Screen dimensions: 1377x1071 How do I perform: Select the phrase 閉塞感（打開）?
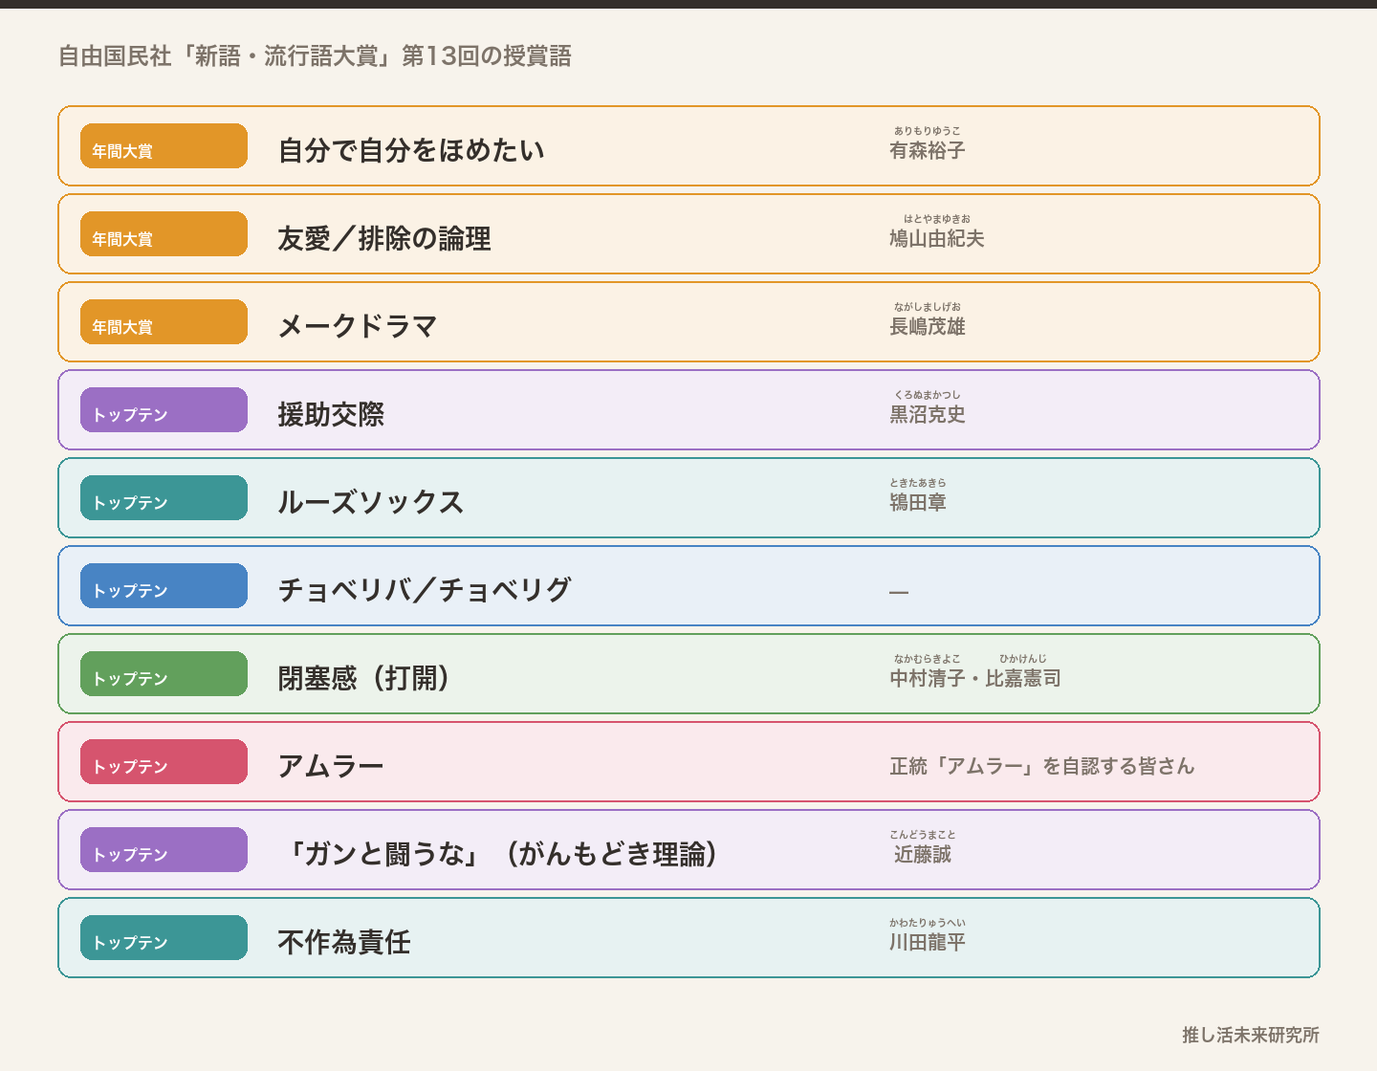click(363, 678)
